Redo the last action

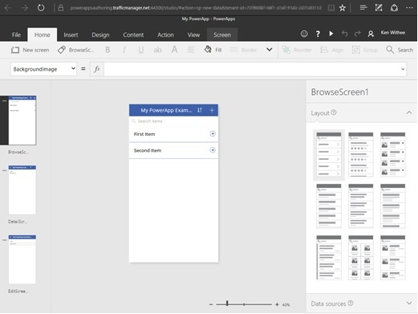tap(358, 34)
